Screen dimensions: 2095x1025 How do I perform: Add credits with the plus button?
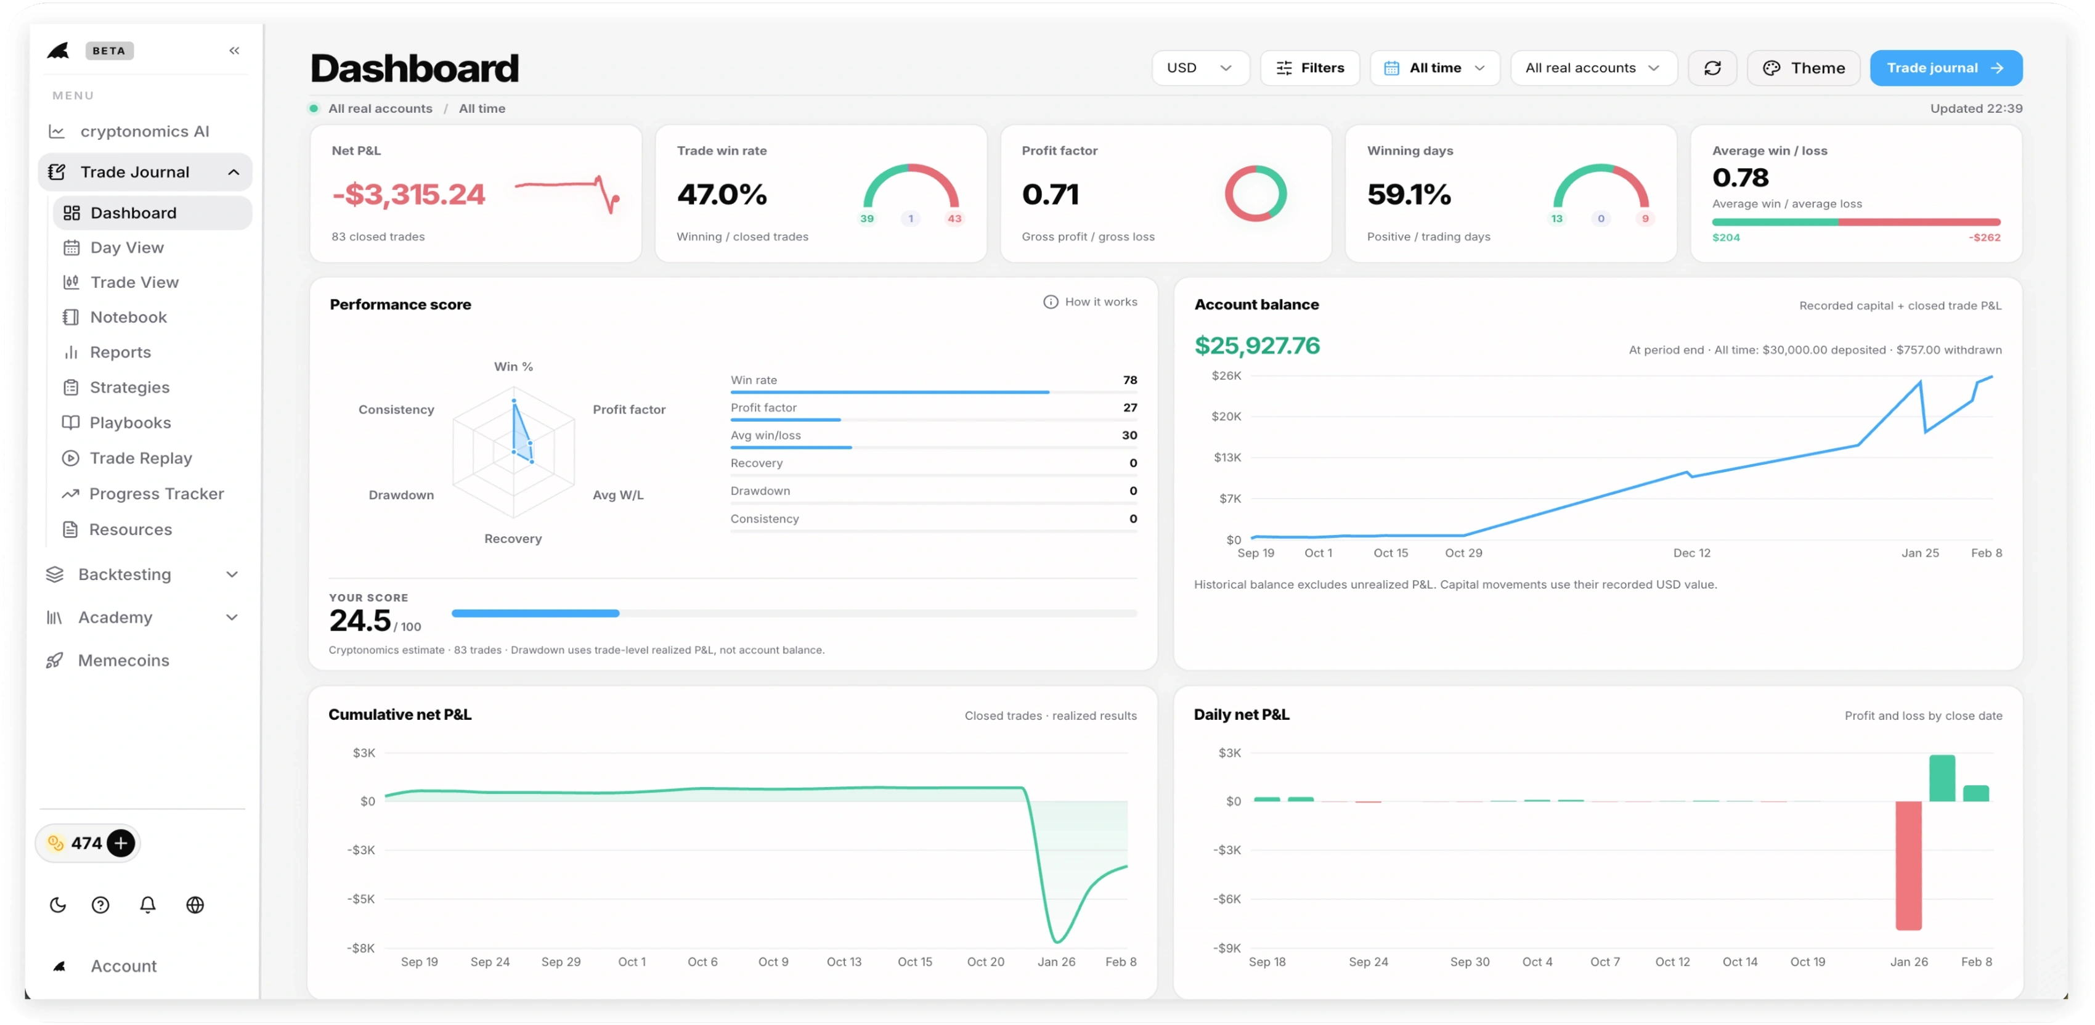click(x=121, y=844)
